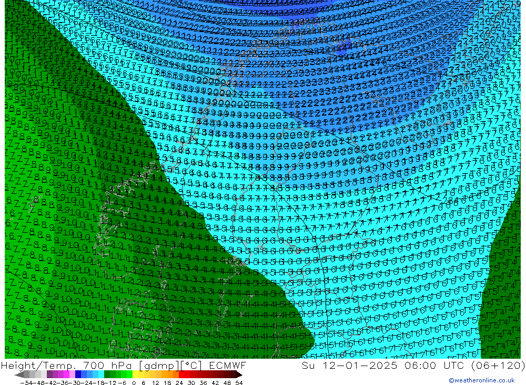
Task: Pick the cyan swatch above the -18 mark
Action: coord(101,374)
